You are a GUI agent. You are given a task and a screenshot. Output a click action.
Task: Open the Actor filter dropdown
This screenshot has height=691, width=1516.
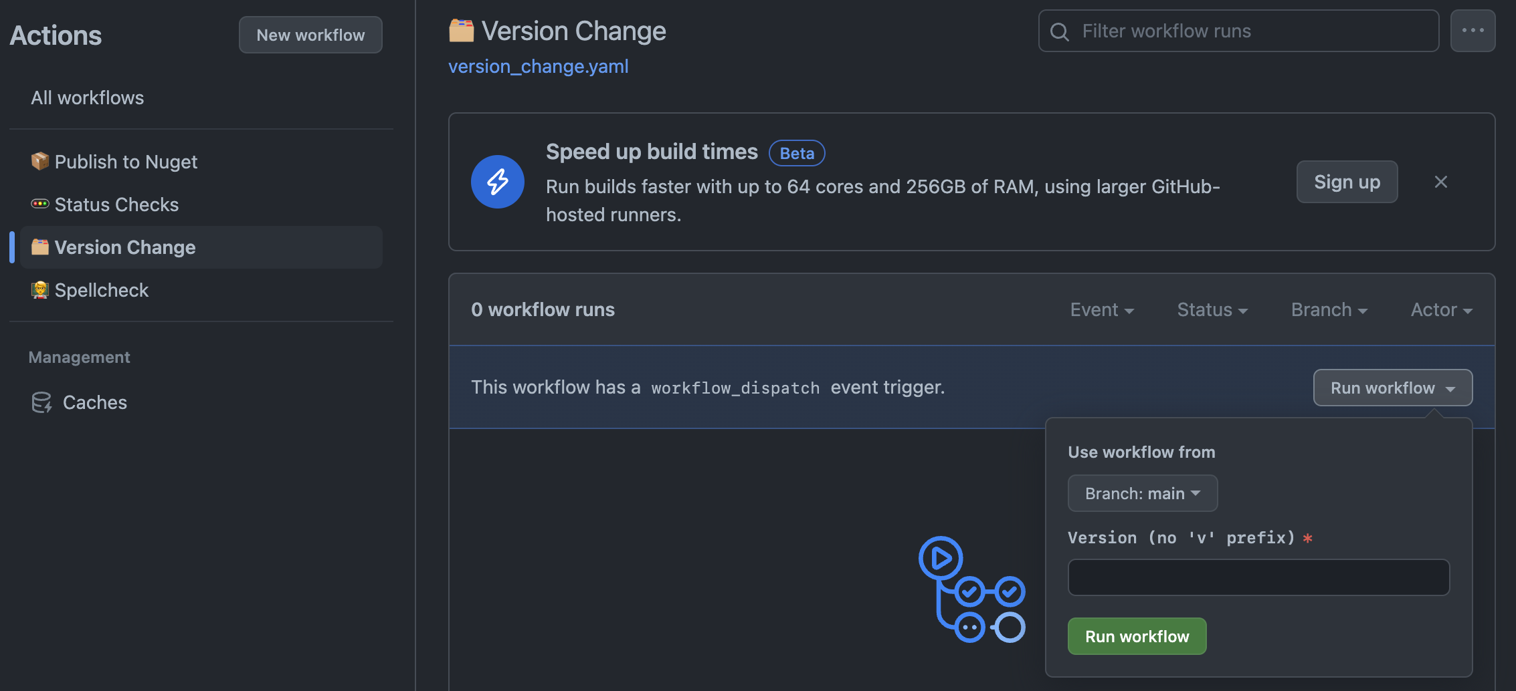point(1440,309)
